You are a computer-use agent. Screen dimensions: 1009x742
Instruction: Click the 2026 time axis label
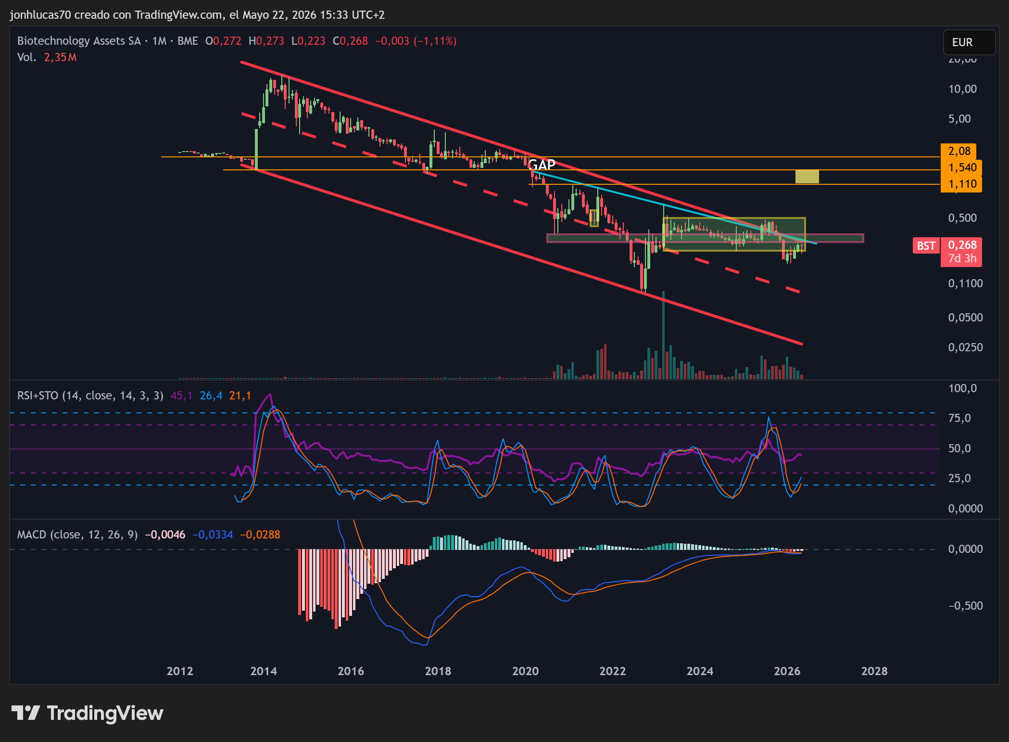(787, 671)
